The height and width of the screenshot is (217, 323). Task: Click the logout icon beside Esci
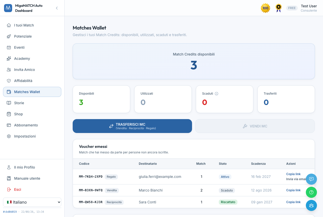pos(9,189)
